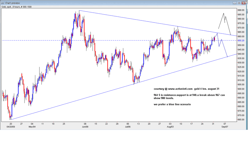Click the Chart preview title text
The height and width of the screenshot is (155, 248).
(x=13, y=2)
